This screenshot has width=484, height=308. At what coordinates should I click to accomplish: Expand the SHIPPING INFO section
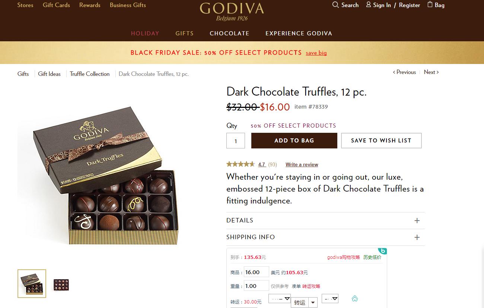(x=325, y=237)
